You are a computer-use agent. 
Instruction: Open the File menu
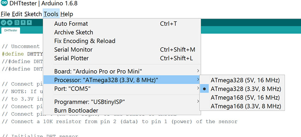tap(5, 14)
